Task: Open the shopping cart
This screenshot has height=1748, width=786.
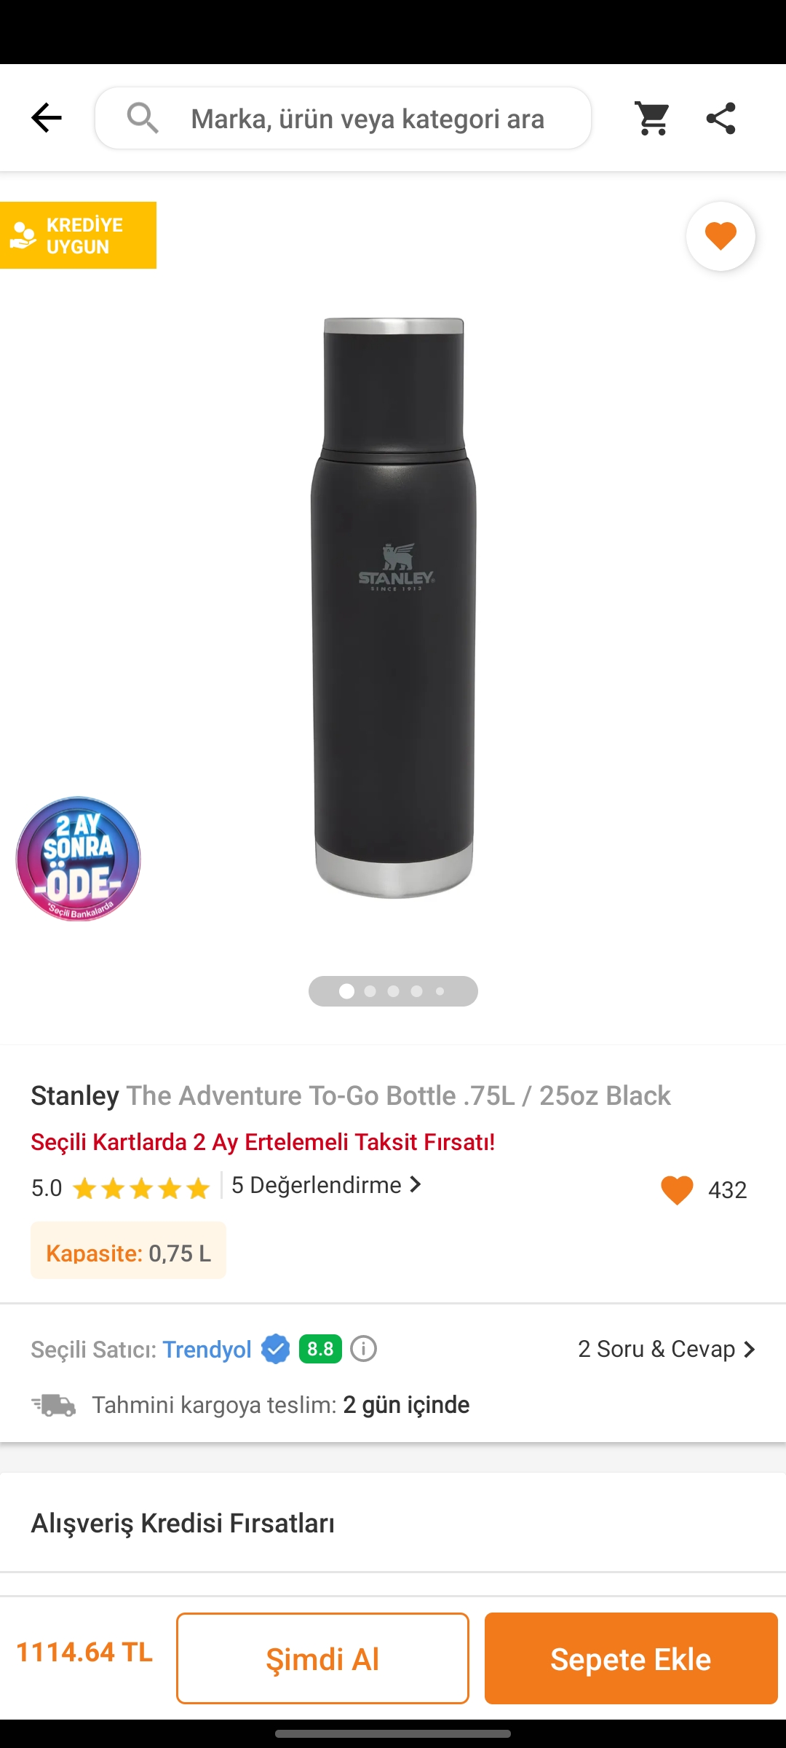Action: pos(652,118)
